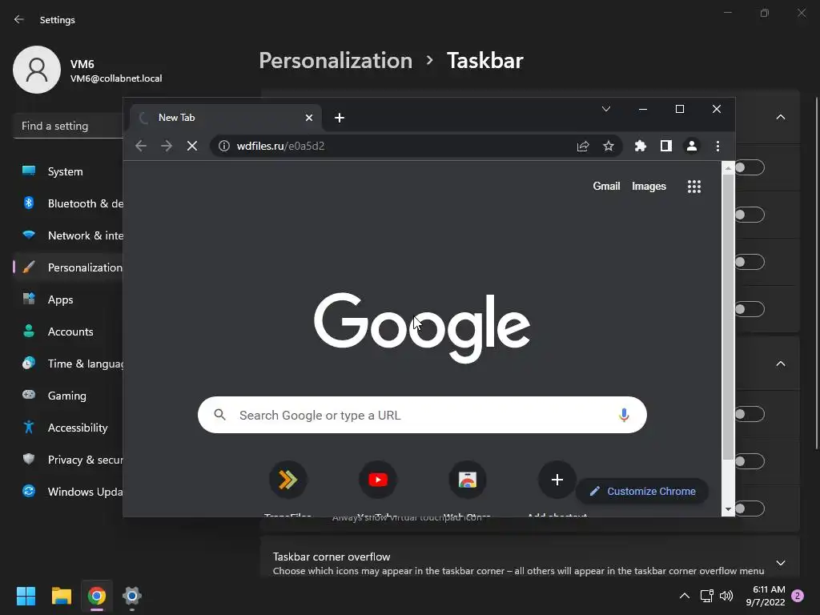Select Accessibility in Settings sidebar
The height and width of the screenshot is (615, 820).
68,428
